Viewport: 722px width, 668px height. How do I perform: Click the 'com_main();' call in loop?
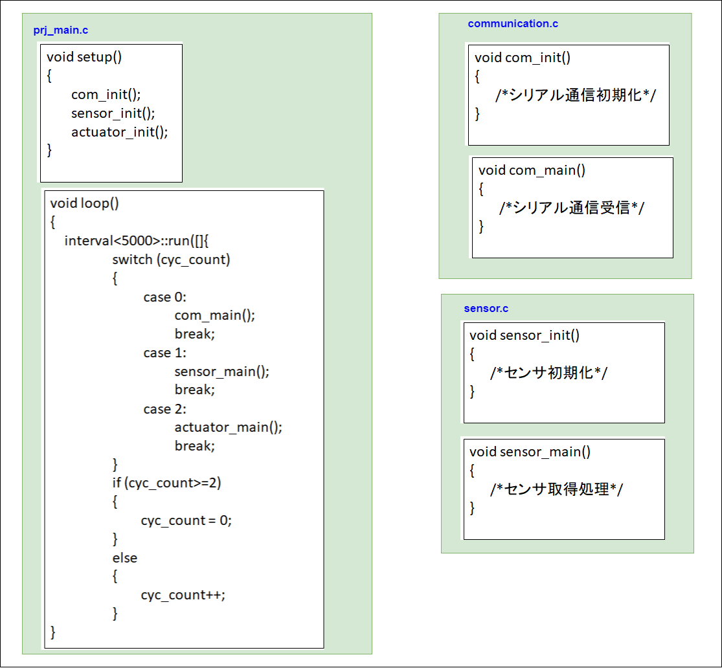[214, 315]
